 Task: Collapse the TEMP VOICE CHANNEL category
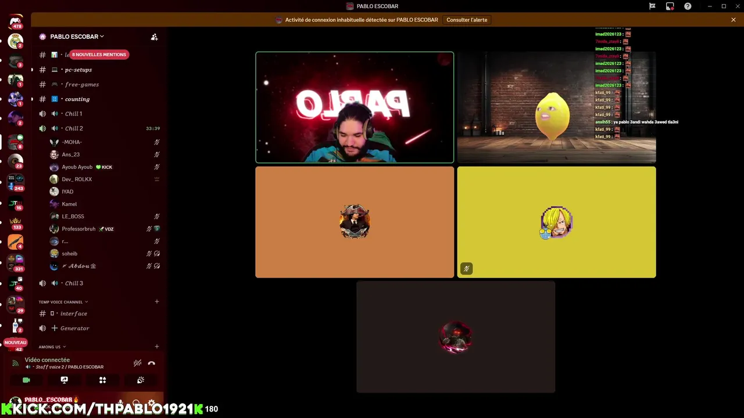(63, 302)
